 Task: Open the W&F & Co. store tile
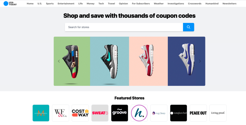pyautogui.click(x=61, y=113)
